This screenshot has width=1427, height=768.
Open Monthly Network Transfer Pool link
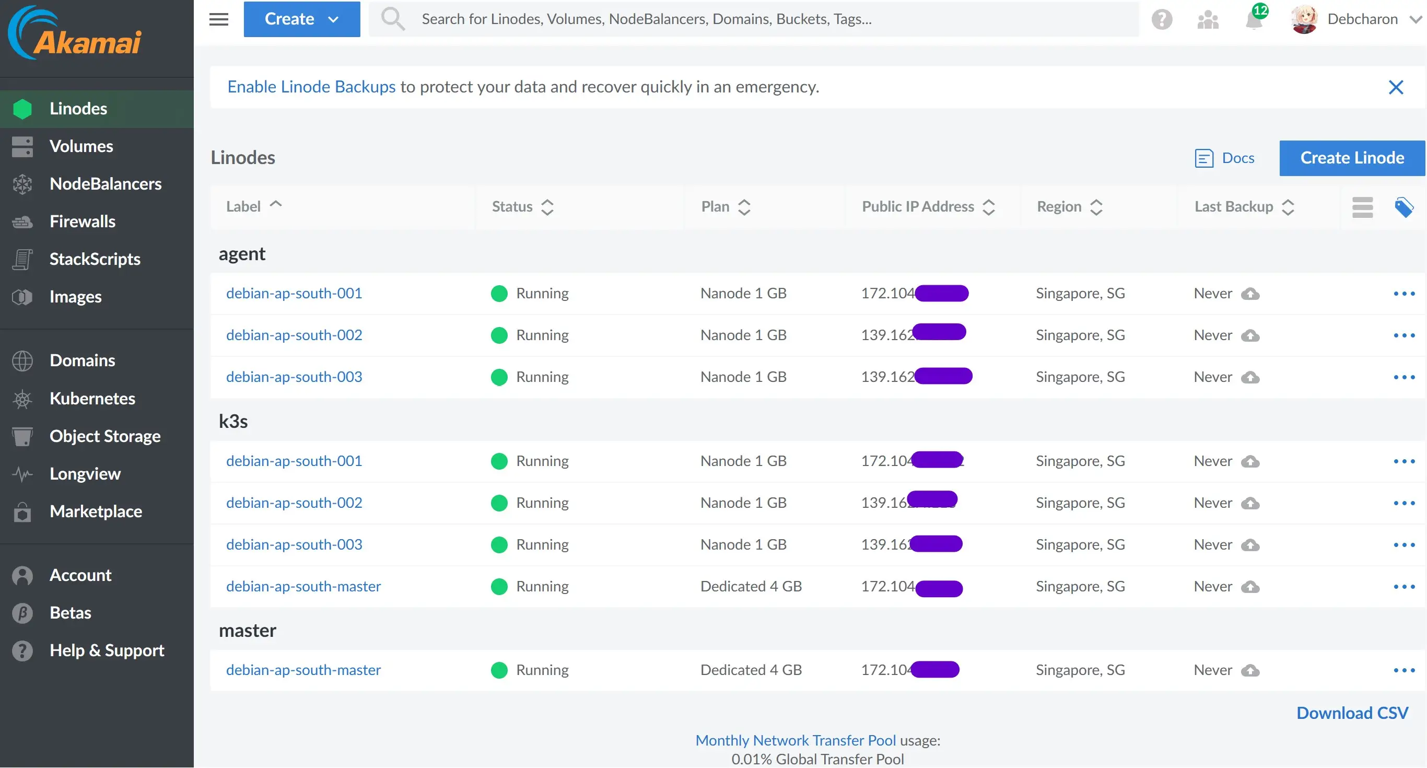795,740
